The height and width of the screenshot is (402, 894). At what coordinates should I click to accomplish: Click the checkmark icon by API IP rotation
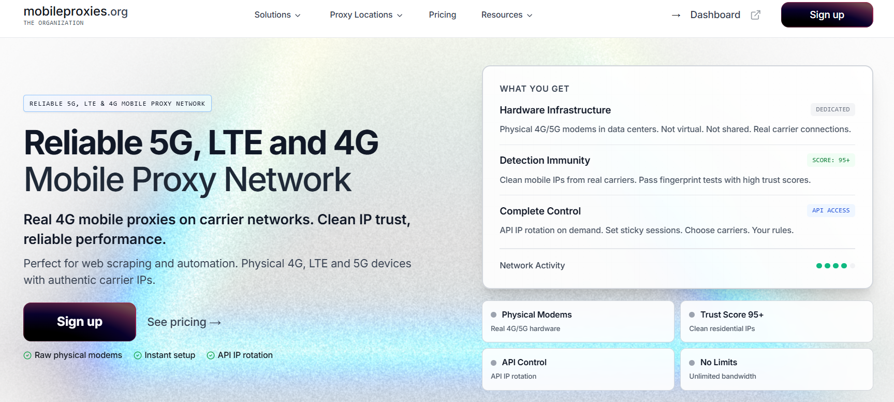tap(211, 355)
